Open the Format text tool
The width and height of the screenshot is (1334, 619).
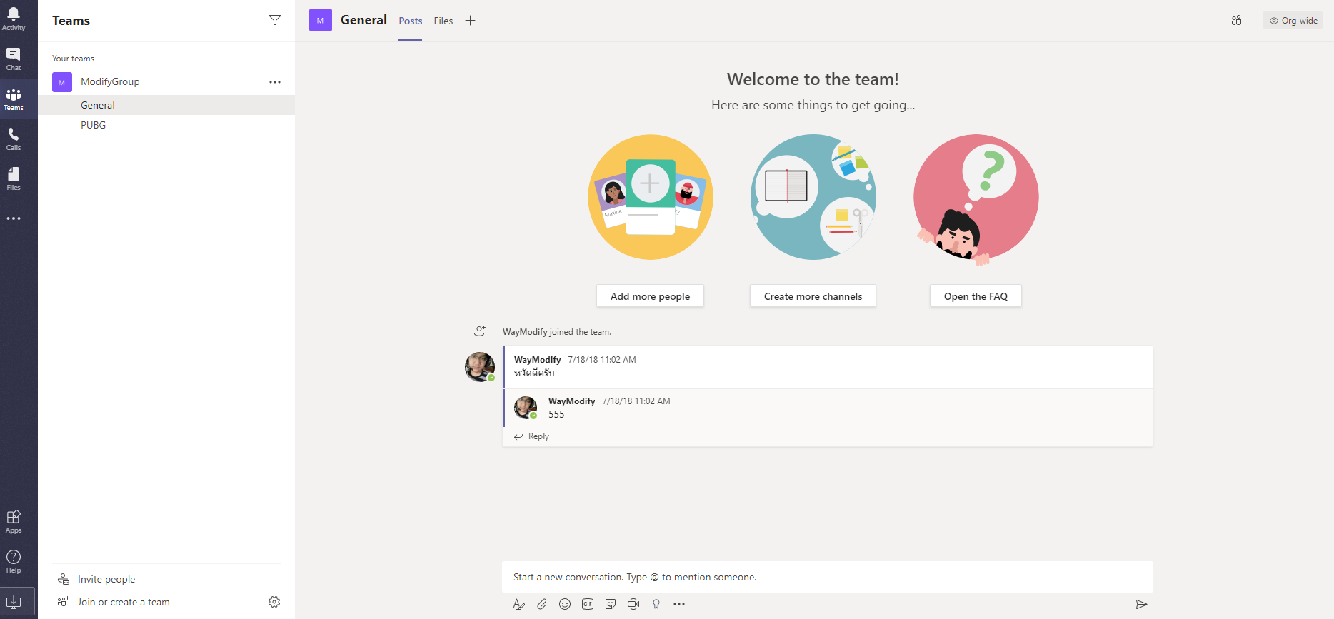point(519,604)
